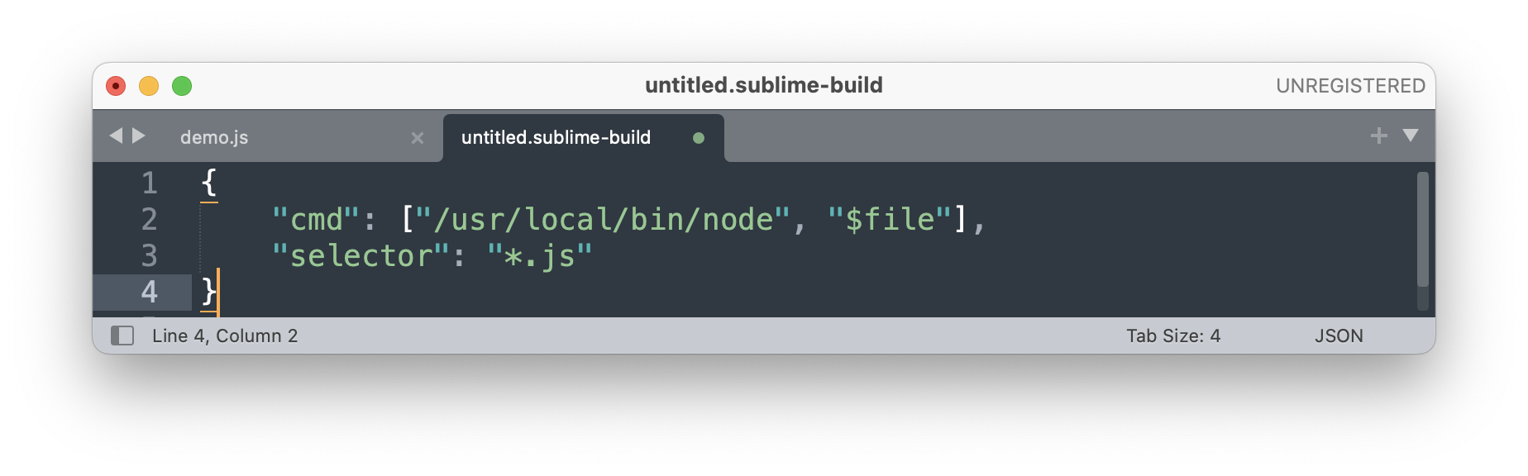Image resolution: width=1528 pixels, height=476 pixels.
Task: Click the next tab right arrow
Action: pos(139,136)
